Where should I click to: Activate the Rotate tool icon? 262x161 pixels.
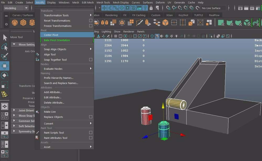tap(5, 76)
